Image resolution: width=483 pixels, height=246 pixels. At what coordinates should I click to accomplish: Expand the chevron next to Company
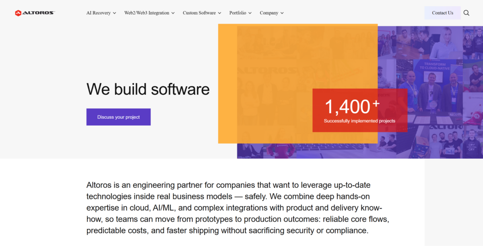[282, 13]
